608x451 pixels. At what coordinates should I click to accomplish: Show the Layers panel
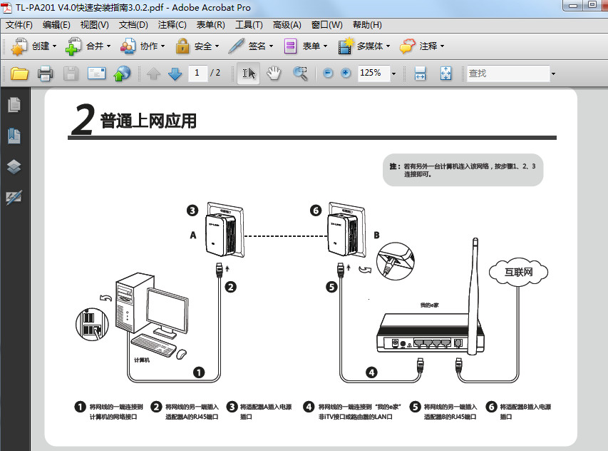14,162
